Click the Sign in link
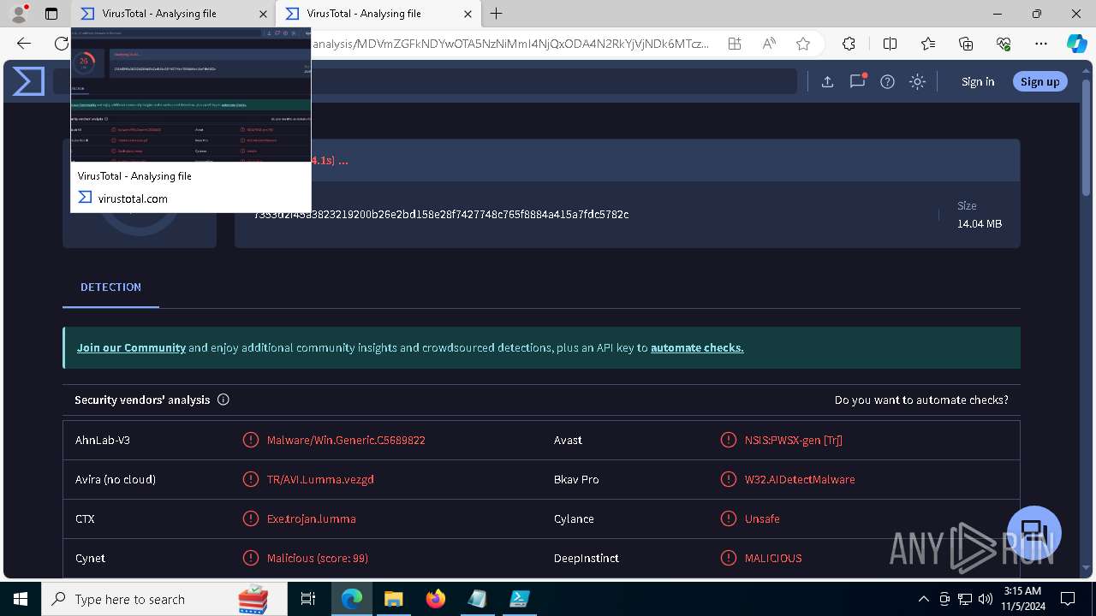This screenshot has height=616, width=1096. [x=978, y=81]
